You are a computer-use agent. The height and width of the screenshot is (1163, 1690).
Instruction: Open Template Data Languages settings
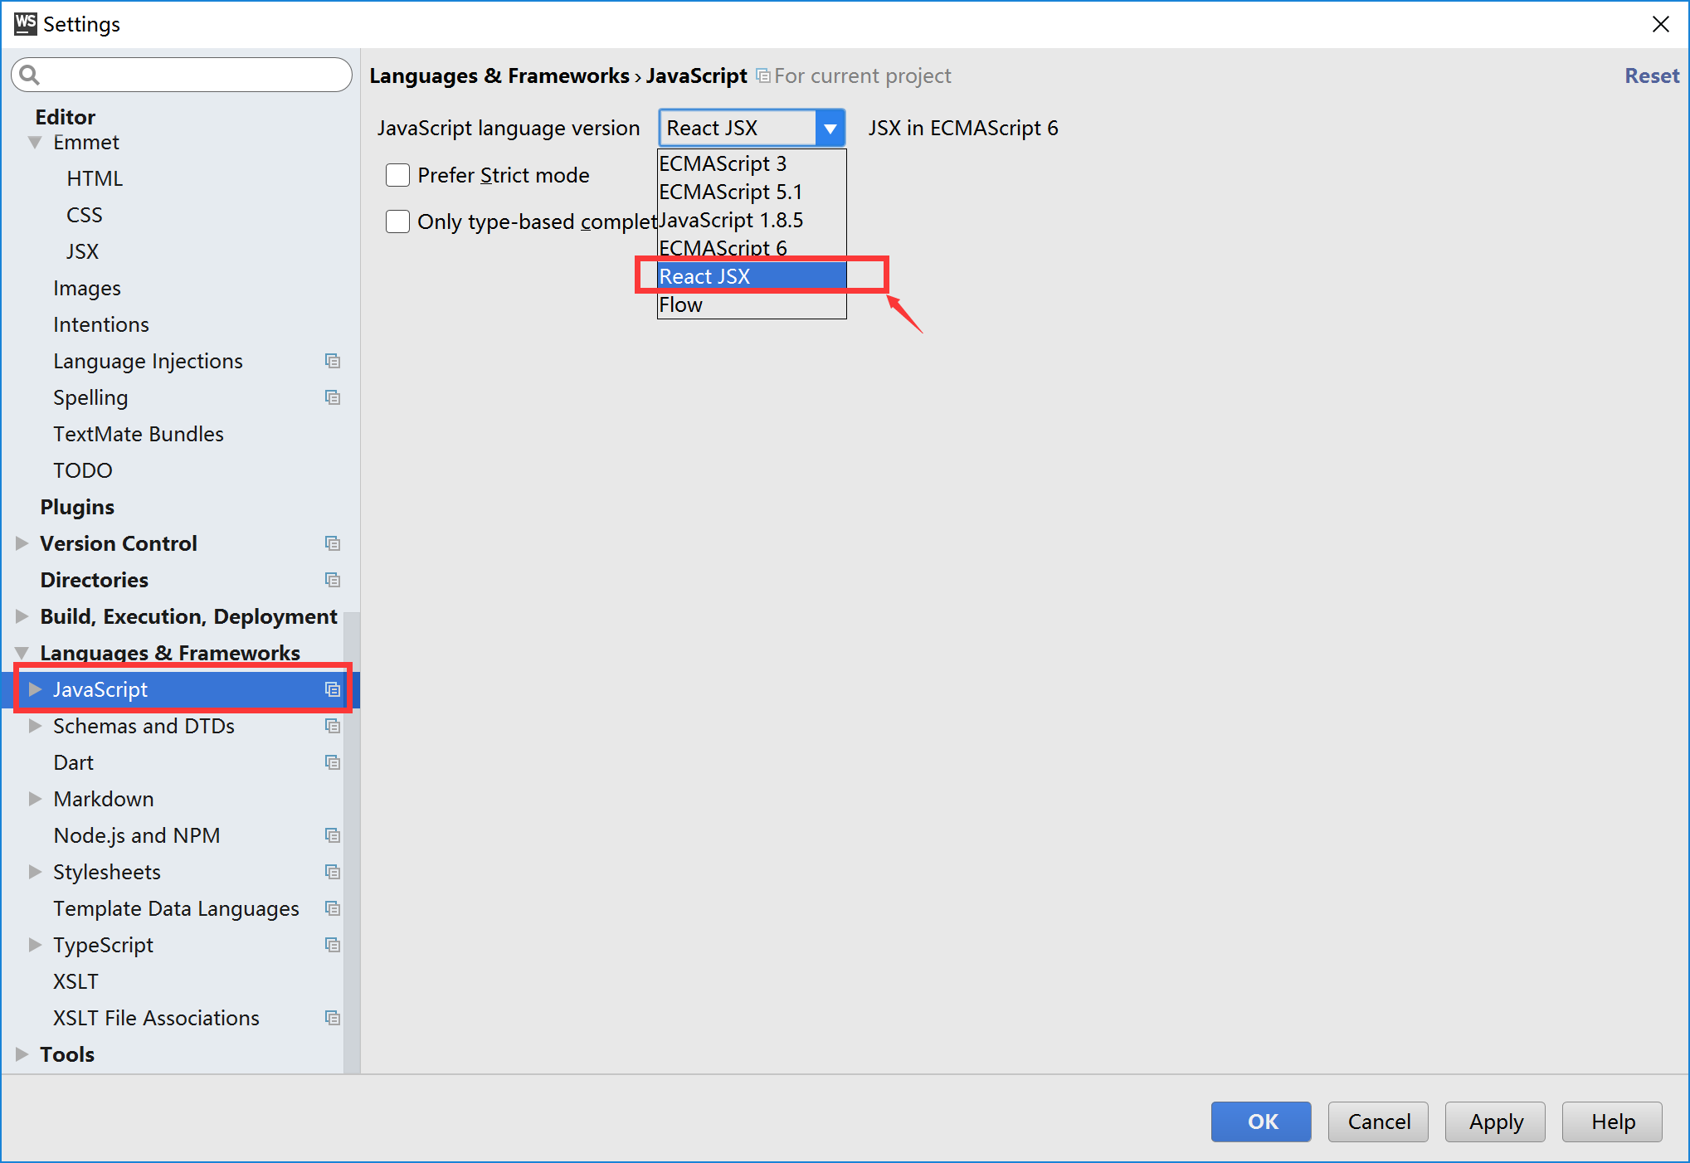point(176,908)
